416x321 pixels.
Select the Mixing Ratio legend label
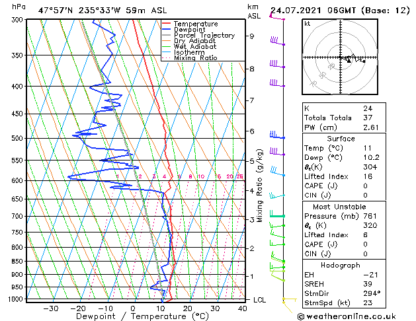(196, 57)
